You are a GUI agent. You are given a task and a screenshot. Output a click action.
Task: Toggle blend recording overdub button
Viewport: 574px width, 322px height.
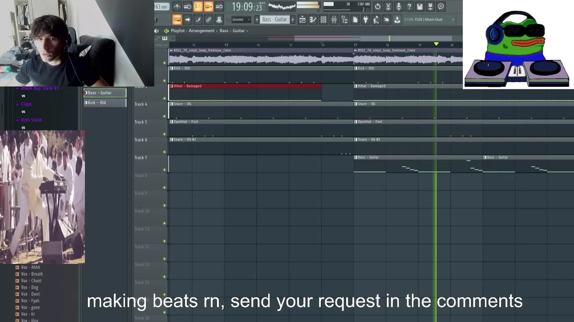[209, 7]
